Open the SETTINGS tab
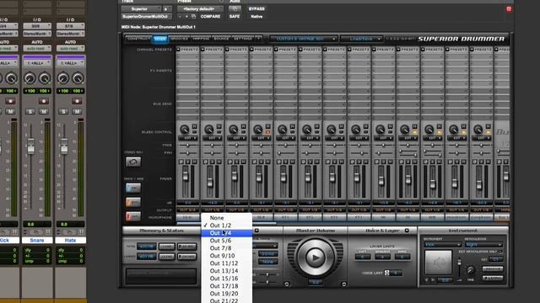Screen dimensions: 540x303 click(x=243, y=39)
